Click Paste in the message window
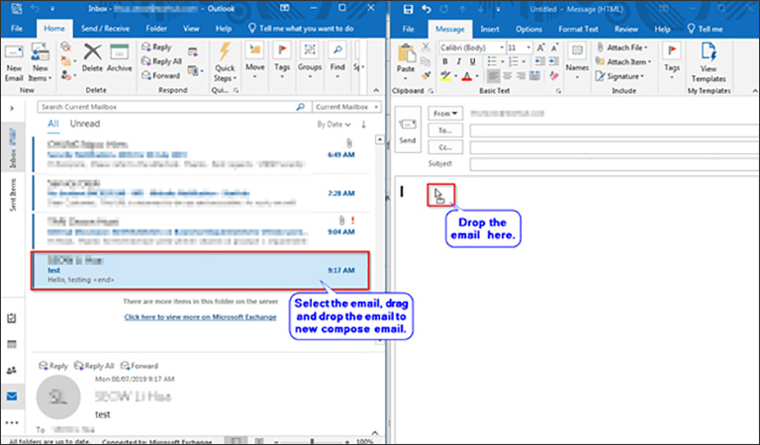This screenshot has height=445, width=760. [x=406, y=58]
